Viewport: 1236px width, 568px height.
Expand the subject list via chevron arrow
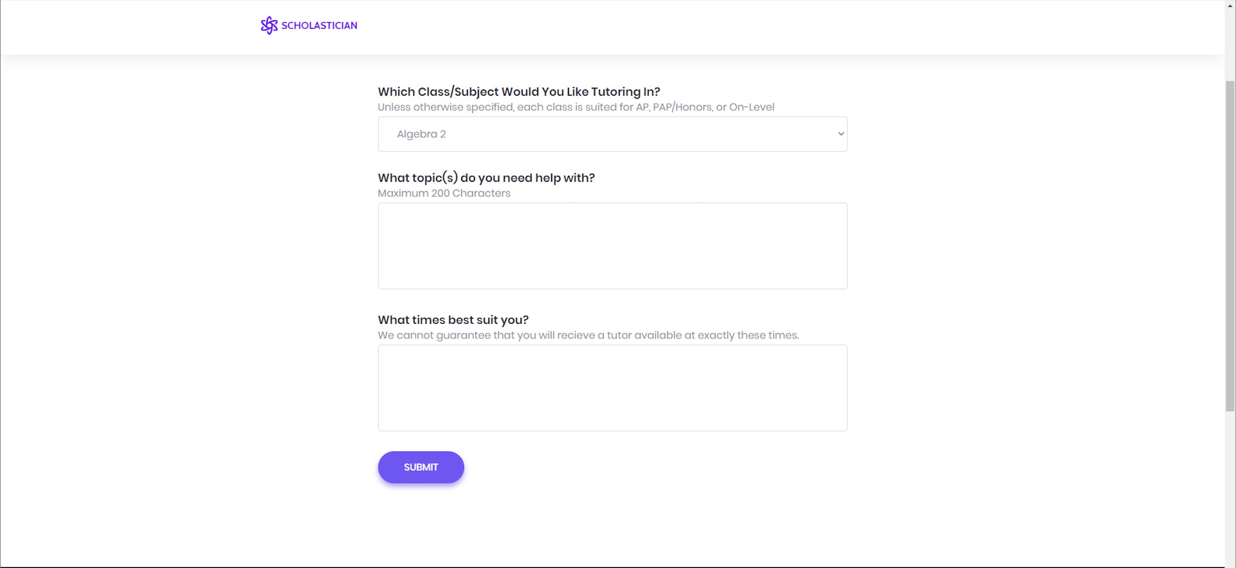pyautogui.click(x=840, y=134)
